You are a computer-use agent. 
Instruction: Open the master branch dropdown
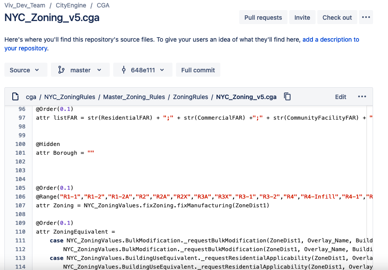click(80, 70)
